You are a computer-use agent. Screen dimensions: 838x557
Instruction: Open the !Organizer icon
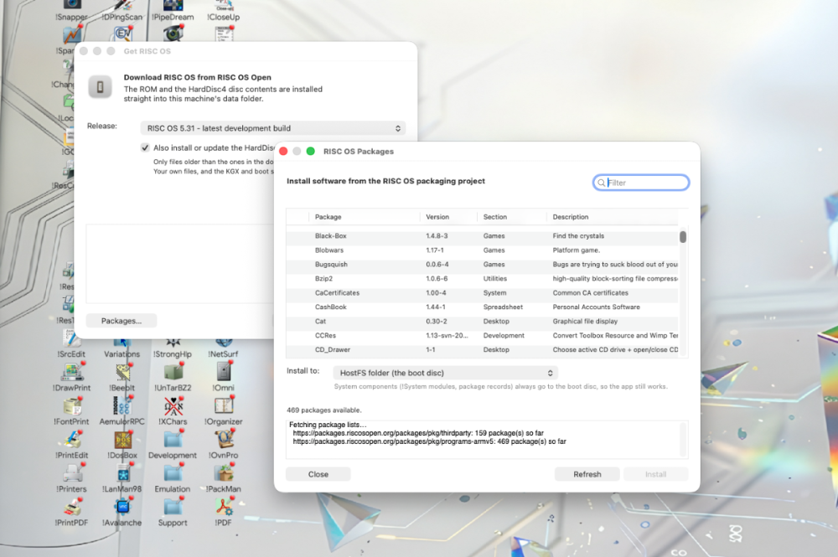224,406
